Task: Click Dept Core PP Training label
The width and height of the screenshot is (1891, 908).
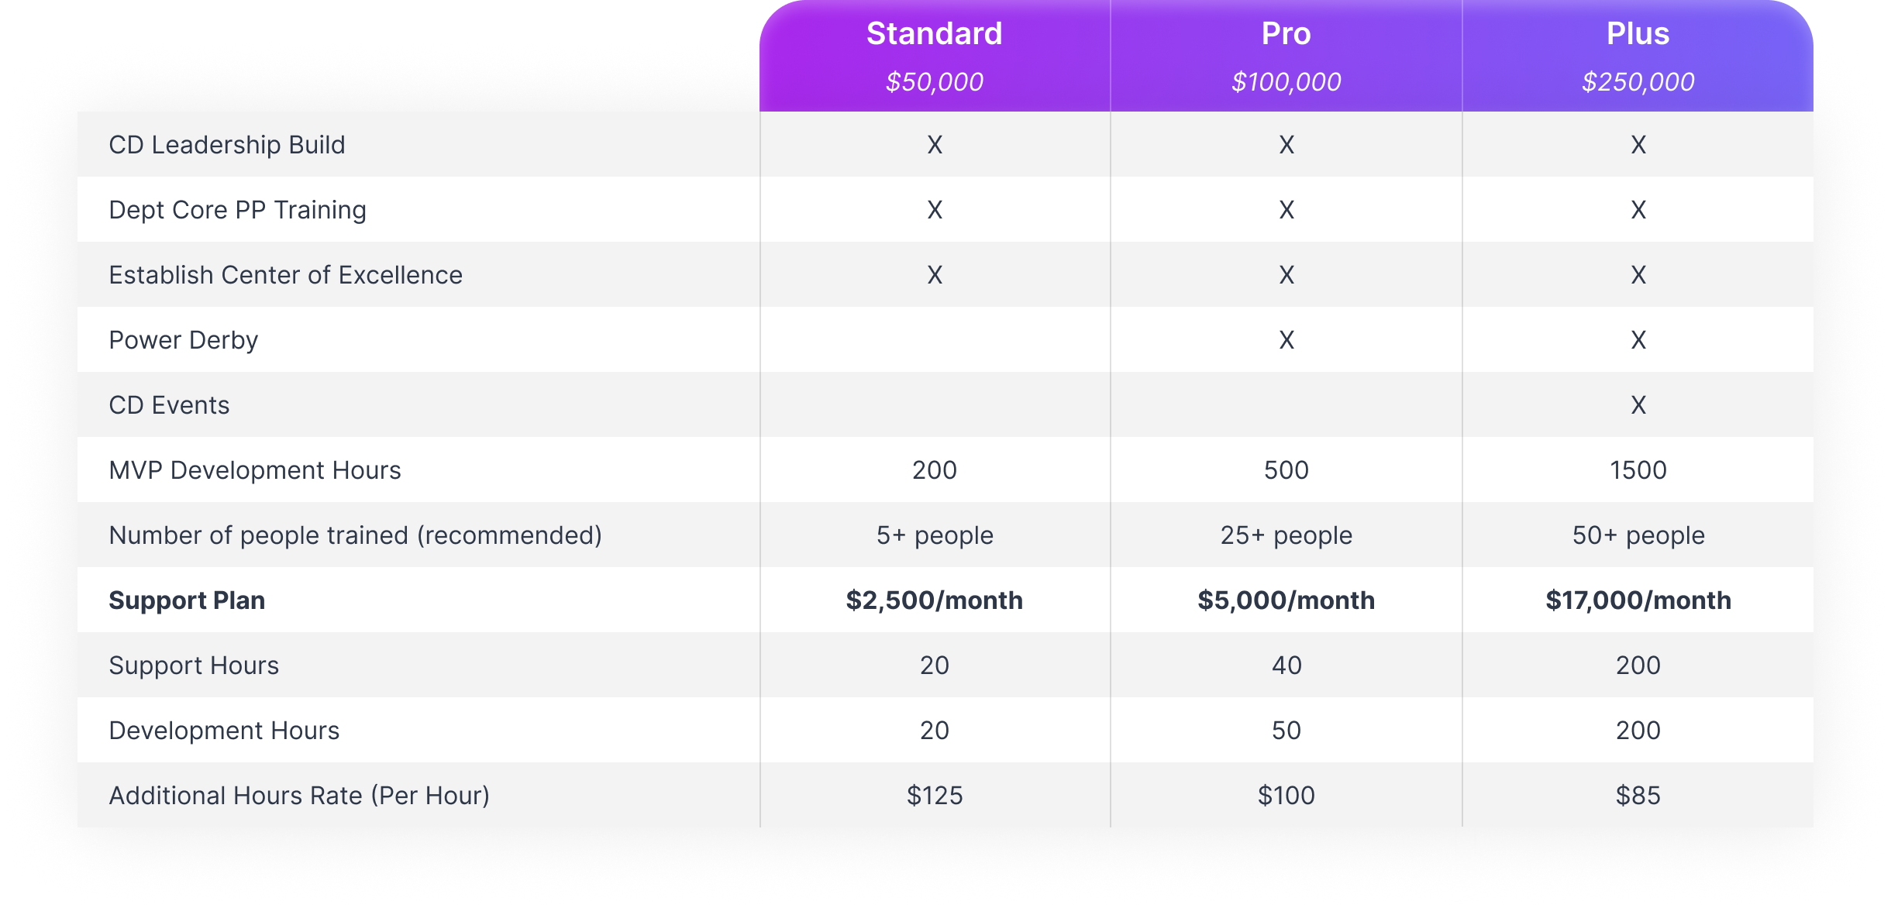Action: (x=237, y=209)
